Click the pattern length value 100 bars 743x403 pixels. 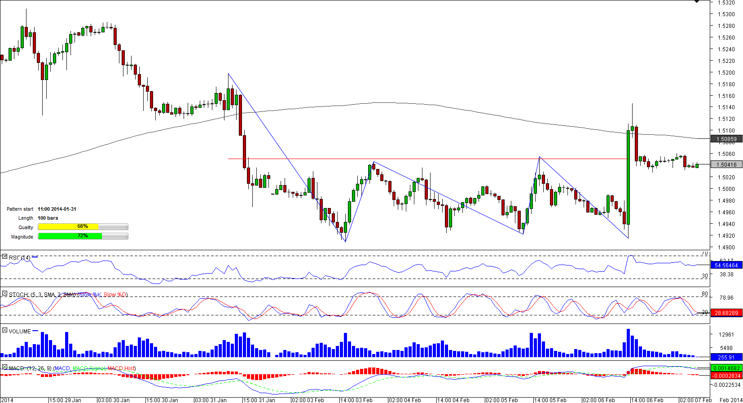point(48,218)
